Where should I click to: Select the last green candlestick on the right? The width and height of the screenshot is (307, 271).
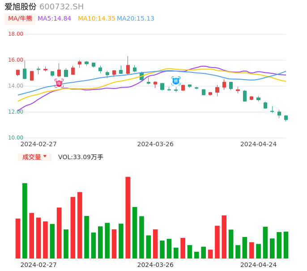click(x=286, y=118)
